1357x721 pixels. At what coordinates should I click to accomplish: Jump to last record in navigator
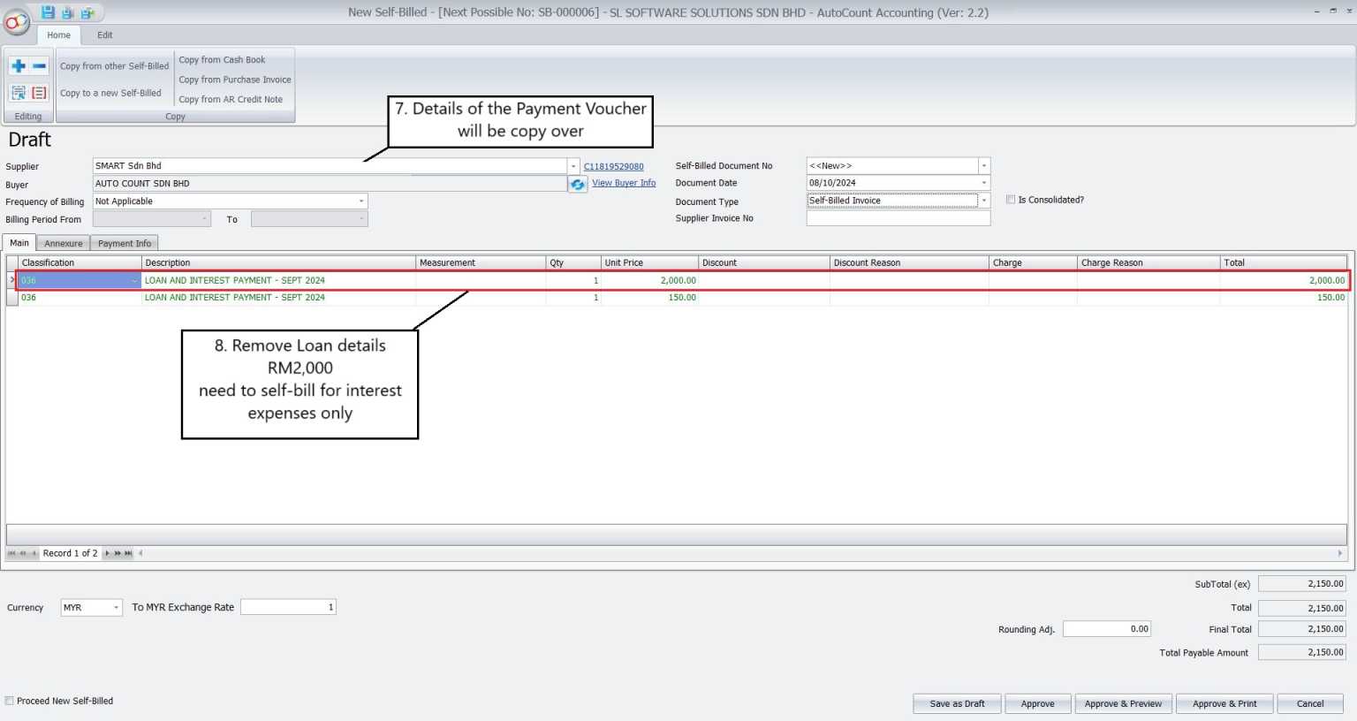129,553
